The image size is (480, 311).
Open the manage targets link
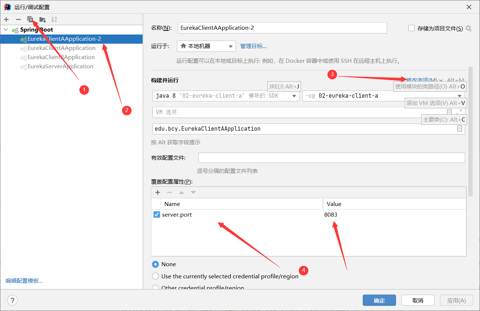pos(254,46)
